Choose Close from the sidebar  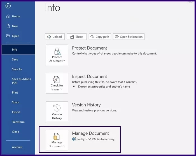point(18,132)
